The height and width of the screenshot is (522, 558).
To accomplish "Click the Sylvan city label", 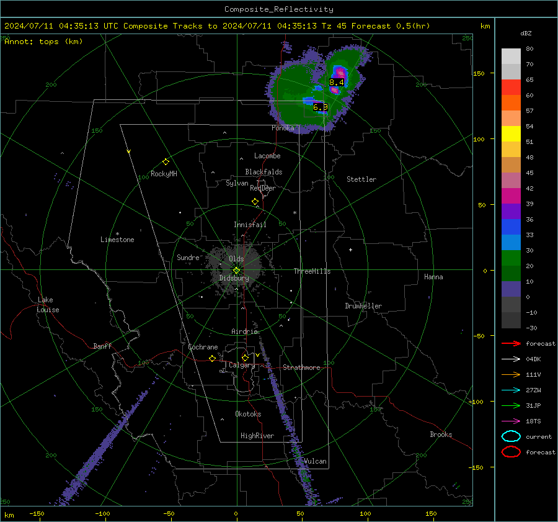I will 237,183.
